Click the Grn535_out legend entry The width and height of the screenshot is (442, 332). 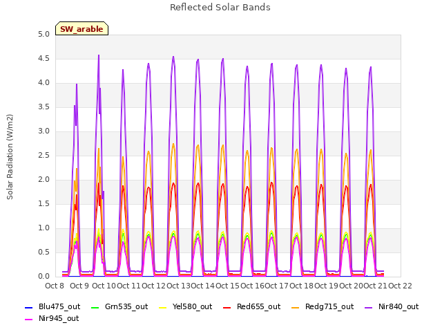pyautogui.click(x=119, y=306)
